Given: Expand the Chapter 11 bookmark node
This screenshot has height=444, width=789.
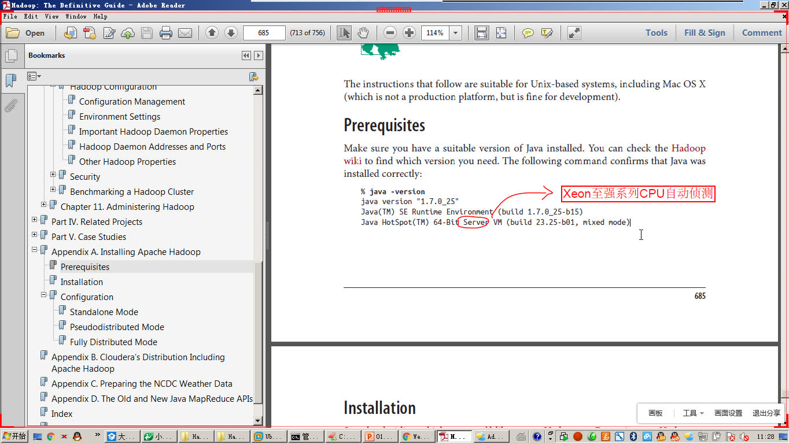Looking at the screenshot, I should [44, 205].
